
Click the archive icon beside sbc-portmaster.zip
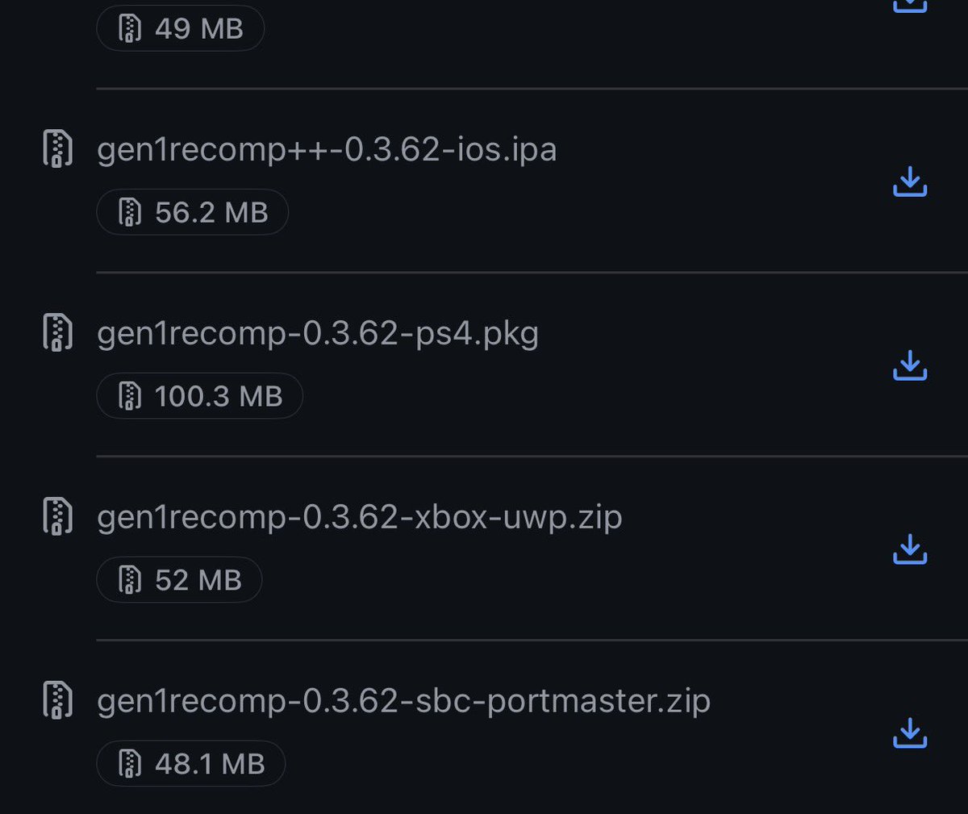(x=57, y=699)
